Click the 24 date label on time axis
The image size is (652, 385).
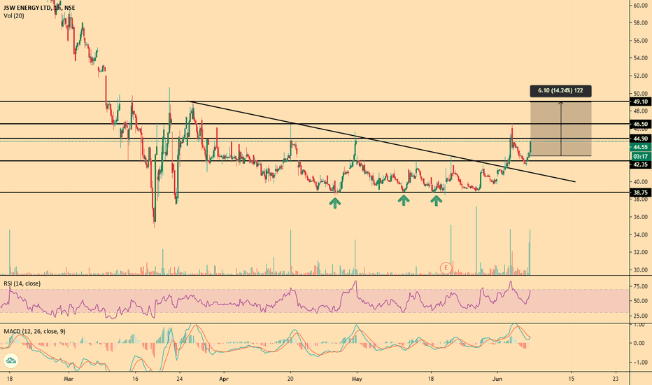coord(179,379)
